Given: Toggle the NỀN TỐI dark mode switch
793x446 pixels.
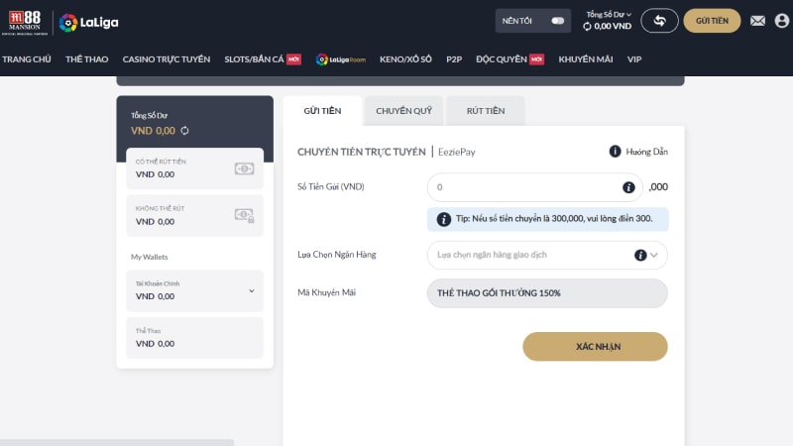Looking at the screenshot, I should 558,21.
